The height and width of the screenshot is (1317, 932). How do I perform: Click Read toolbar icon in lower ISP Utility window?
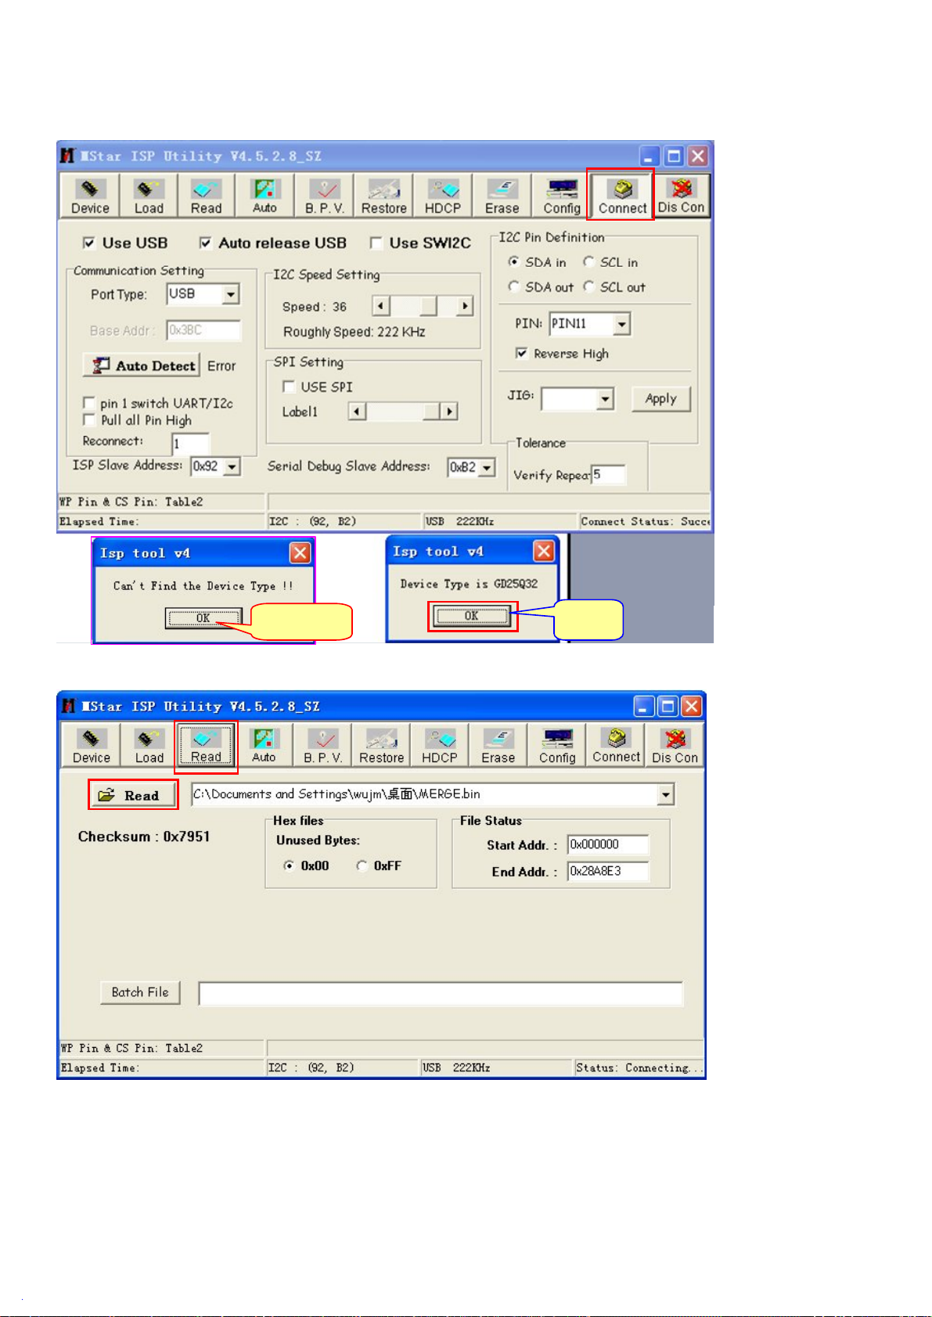point(206,745)
